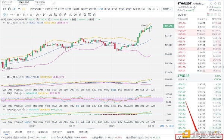Open the 账户资产 bottom tab
The width and height of the screenshot is (224, 140).
click(x=57, y=132)
